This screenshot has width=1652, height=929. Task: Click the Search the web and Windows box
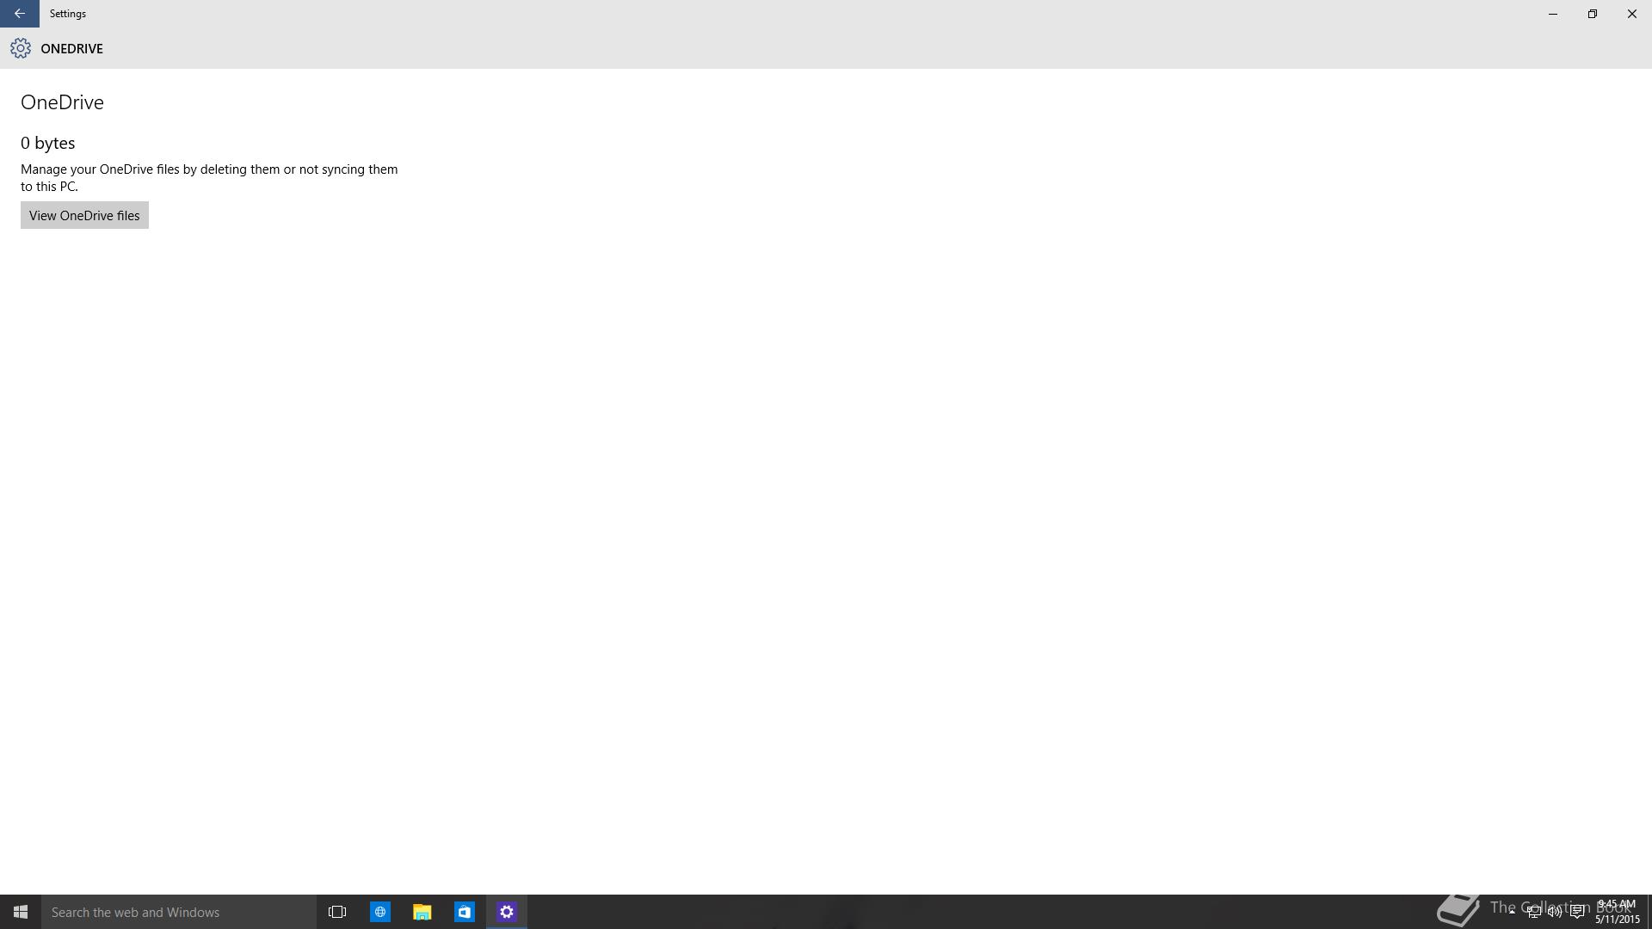(x=179, y=912)
